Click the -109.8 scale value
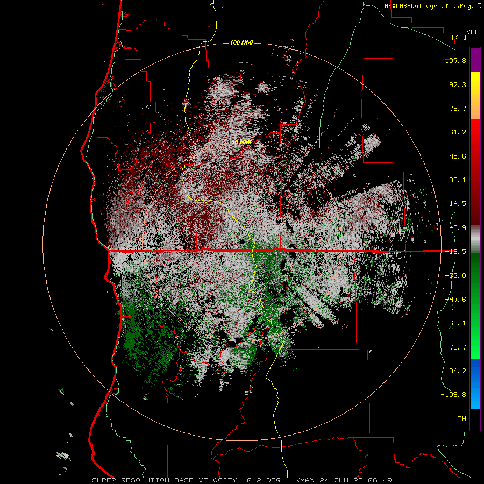 point(453,395)
